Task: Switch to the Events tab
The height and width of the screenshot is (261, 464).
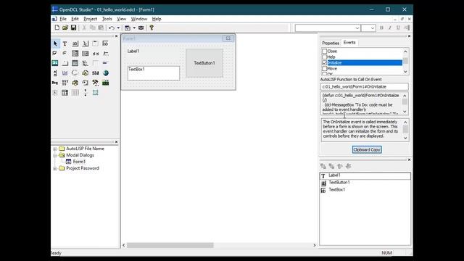Action: [349, 43]
